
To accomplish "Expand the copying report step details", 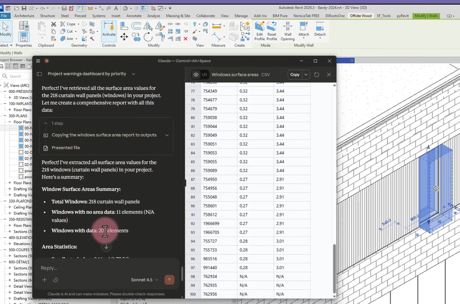I will click(167, 135).
